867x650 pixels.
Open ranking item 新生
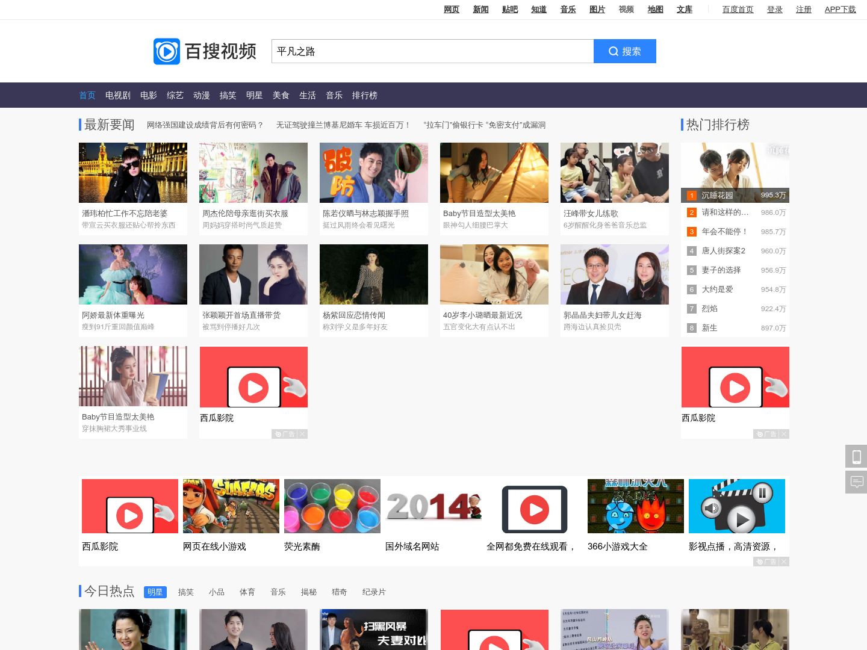(709, 328)
